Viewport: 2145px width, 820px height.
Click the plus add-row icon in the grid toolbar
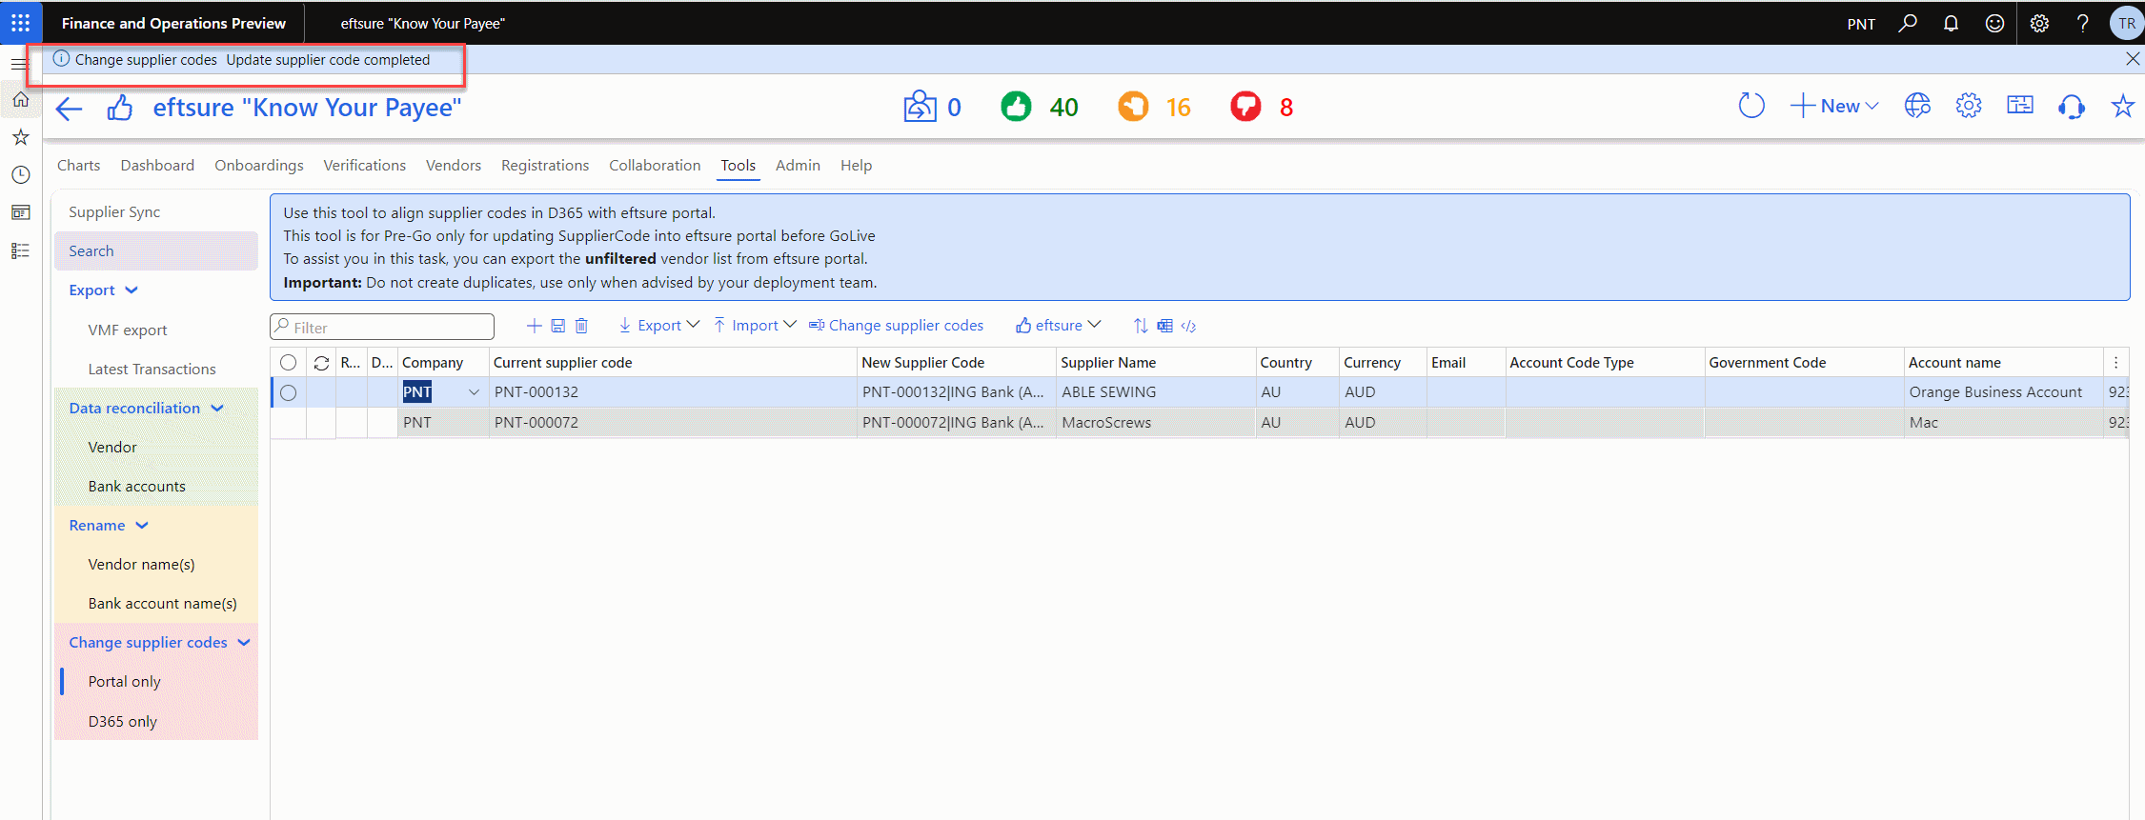pos(535,326)
